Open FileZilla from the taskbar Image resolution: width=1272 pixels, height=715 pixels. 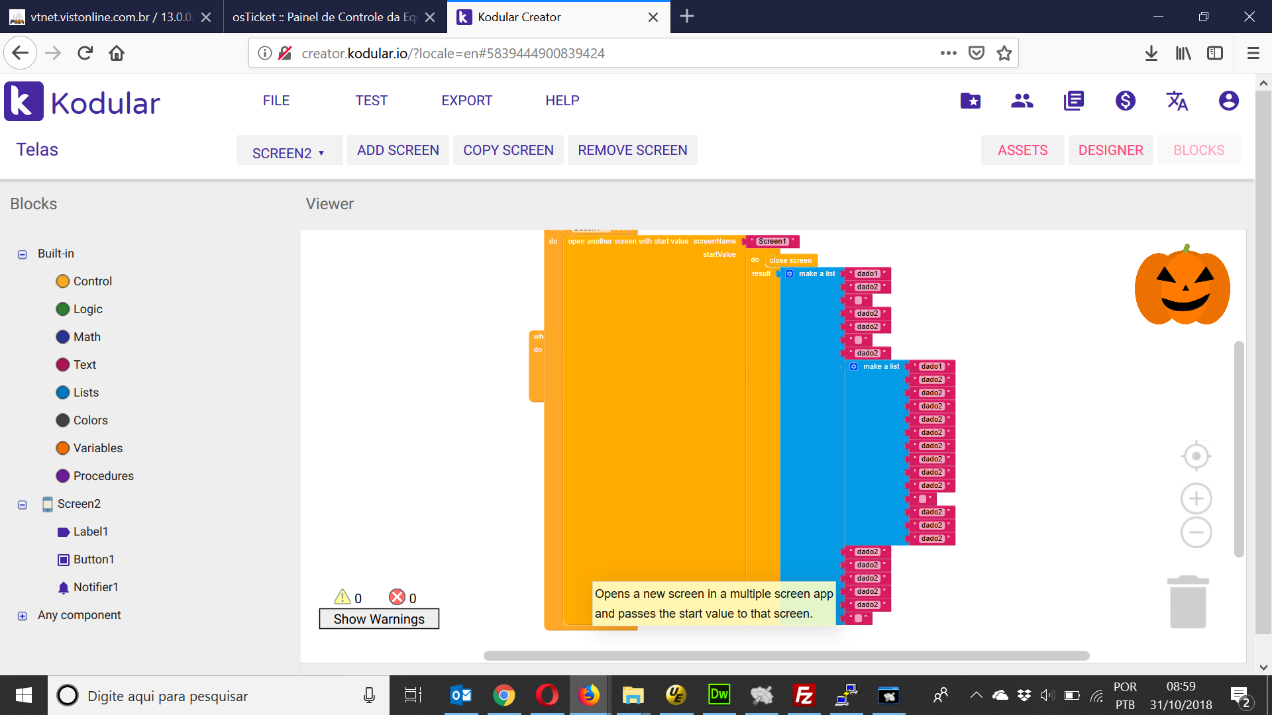click(x=804, y=695)
